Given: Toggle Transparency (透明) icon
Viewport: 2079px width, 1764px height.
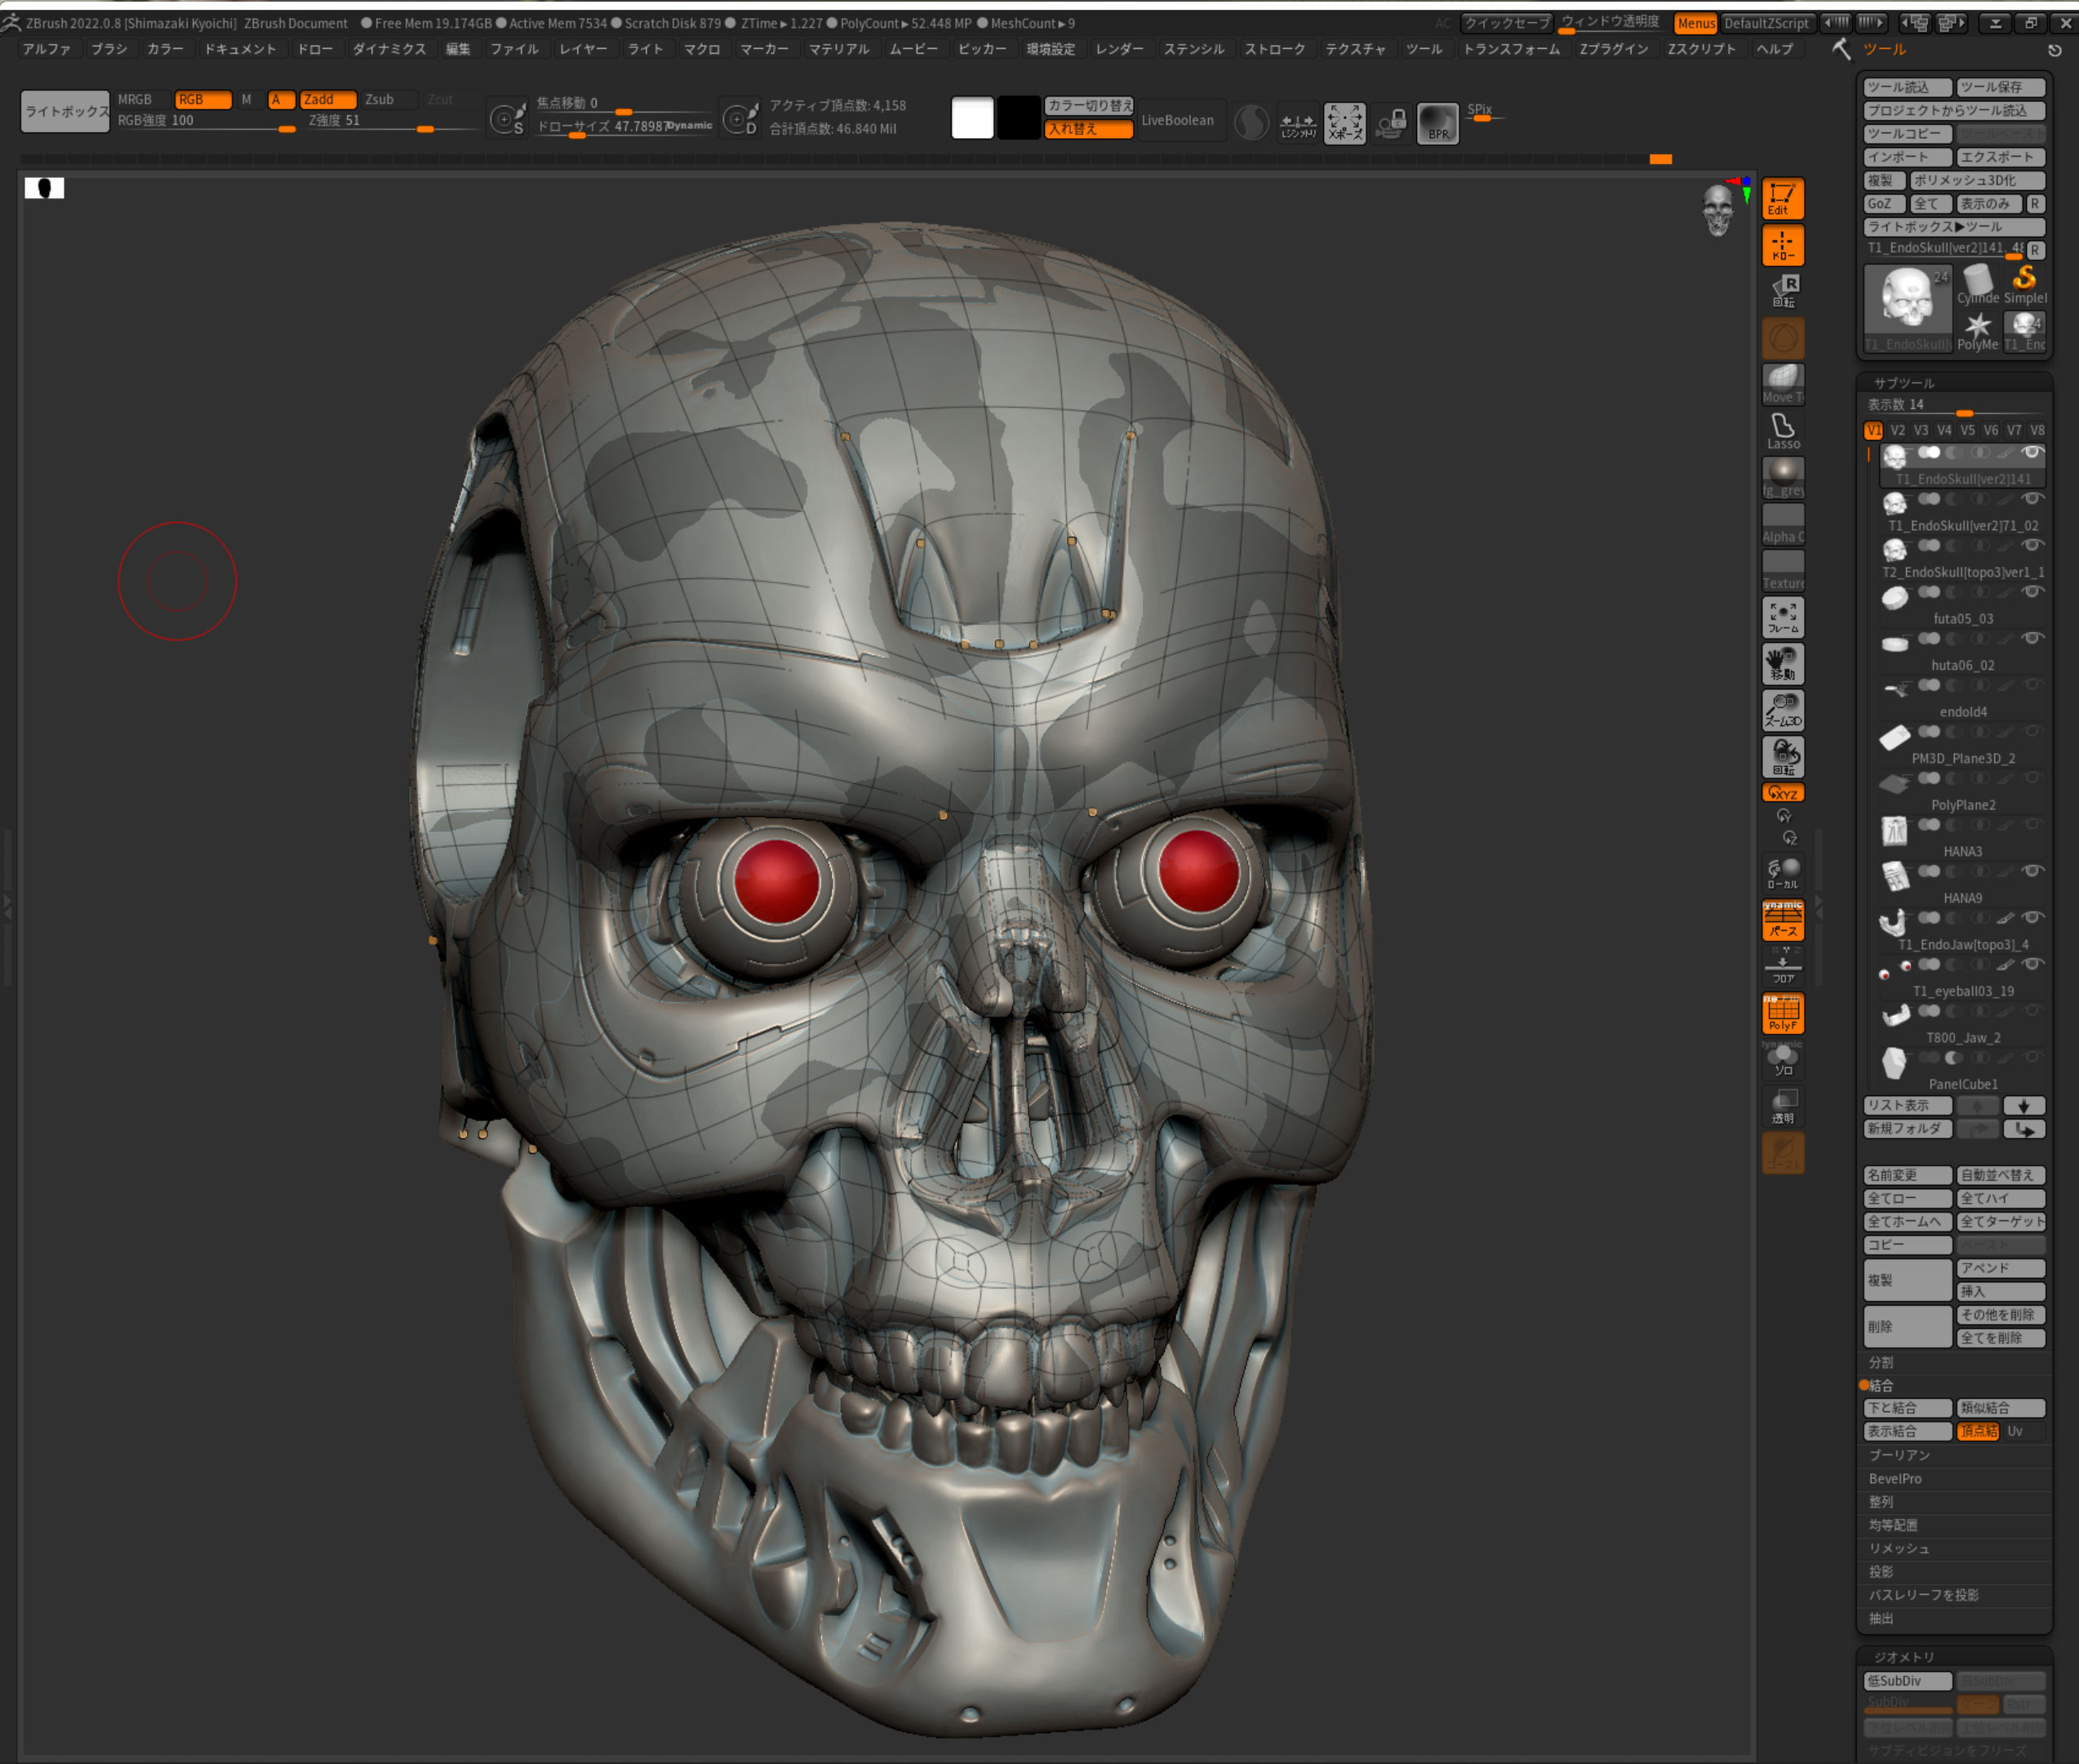Looking at the screenshot, I should (1782, 1106).
